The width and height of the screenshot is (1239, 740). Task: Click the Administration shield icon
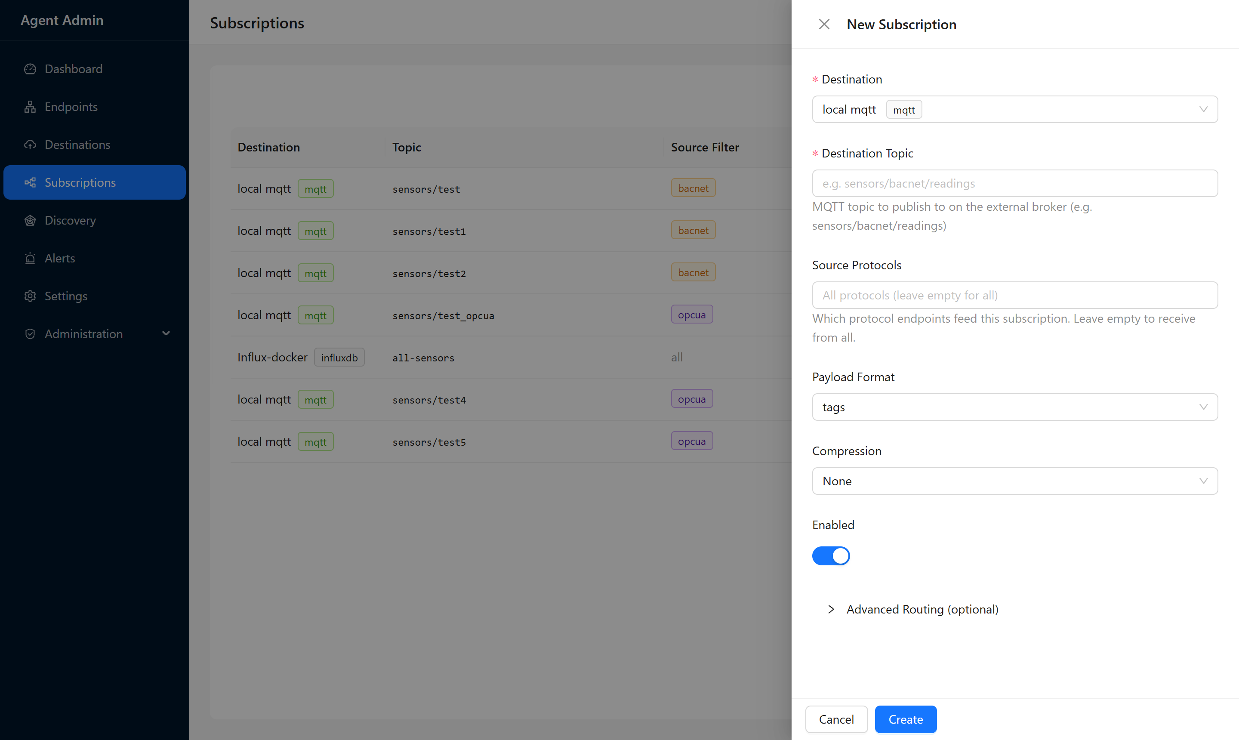30,334
